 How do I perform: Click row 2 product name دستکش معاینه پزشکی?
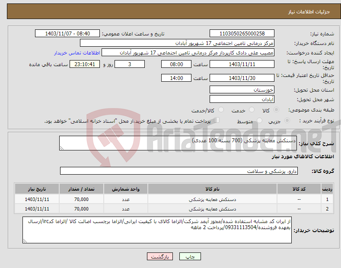click(x=212, y=209)
